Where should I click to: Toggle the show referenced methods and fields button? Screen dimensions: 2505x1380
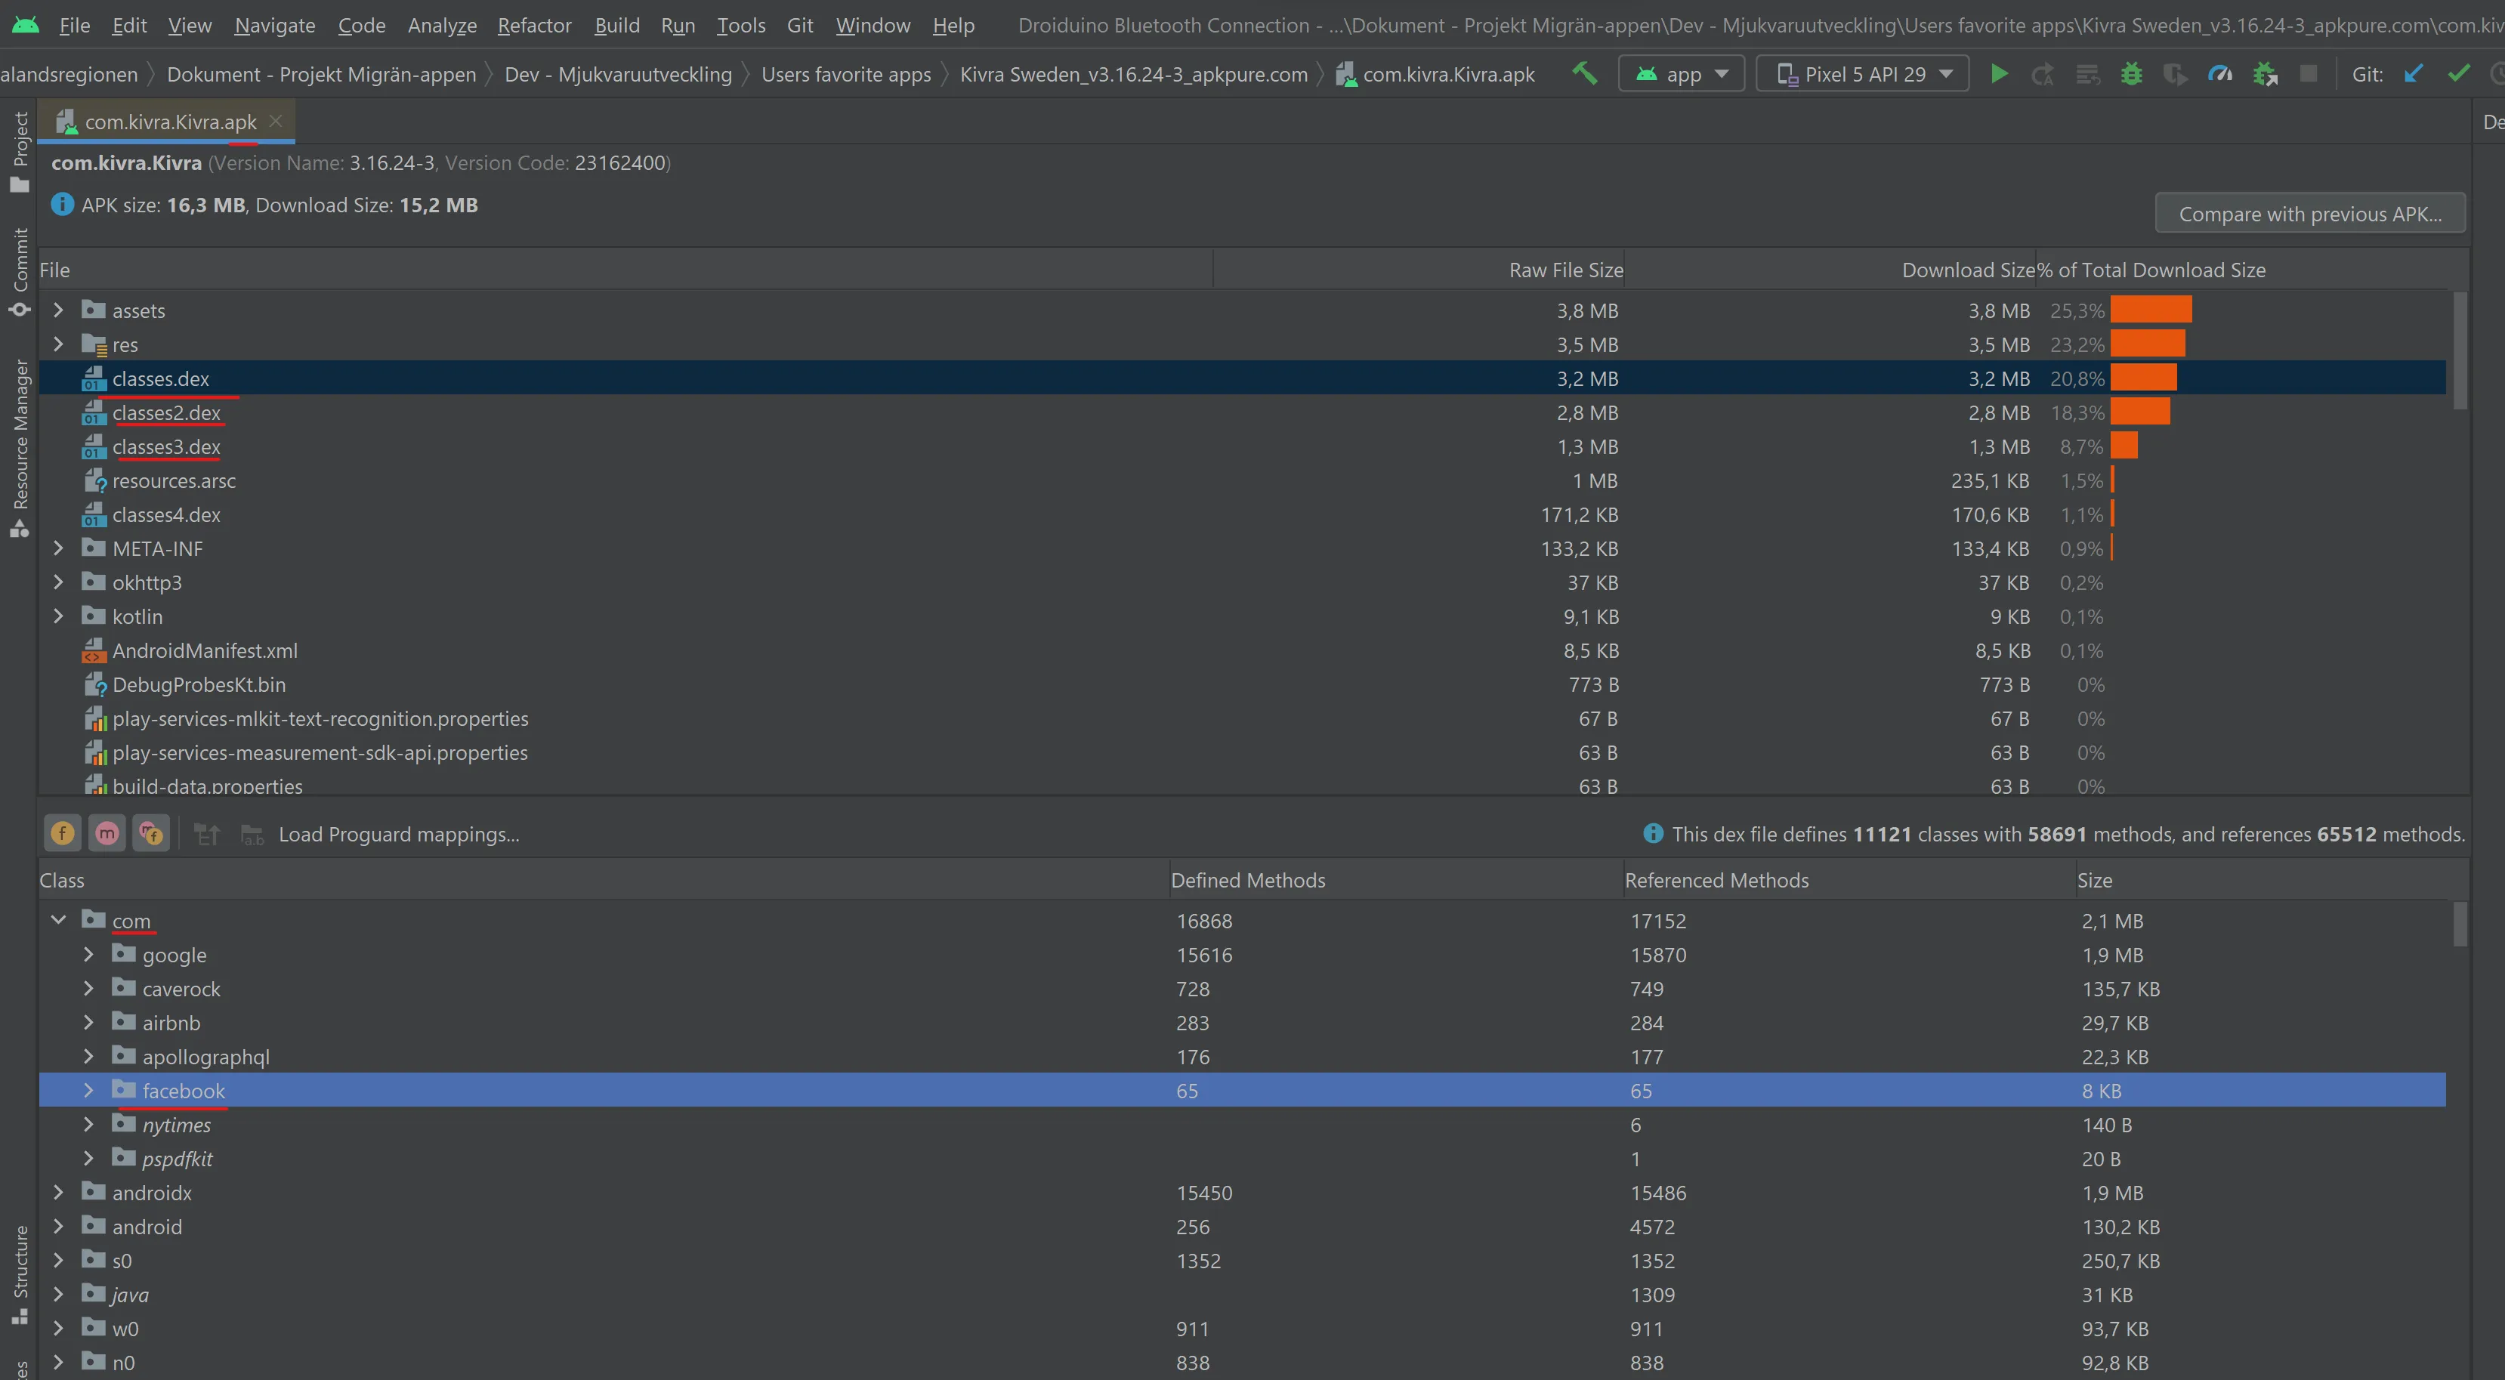pos(151,833)
